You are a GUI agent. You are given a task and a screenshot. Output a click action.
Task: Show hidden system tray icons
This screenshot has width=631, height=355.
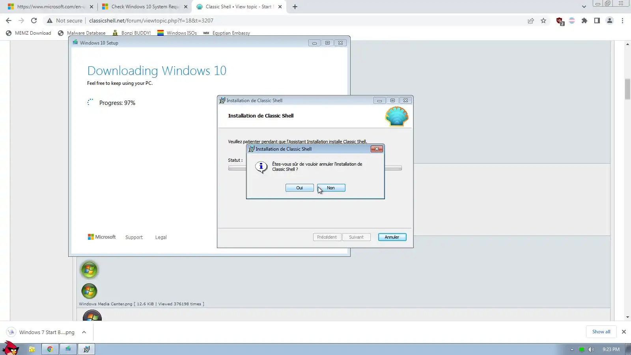click(x=572, y=349)
